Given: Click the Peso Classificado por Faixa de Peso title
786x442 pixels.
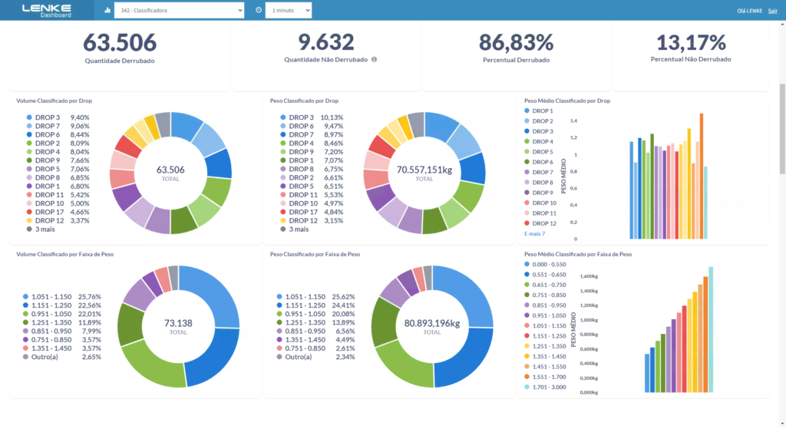Looking at the screenshot, I should click(x=315, y=254).
